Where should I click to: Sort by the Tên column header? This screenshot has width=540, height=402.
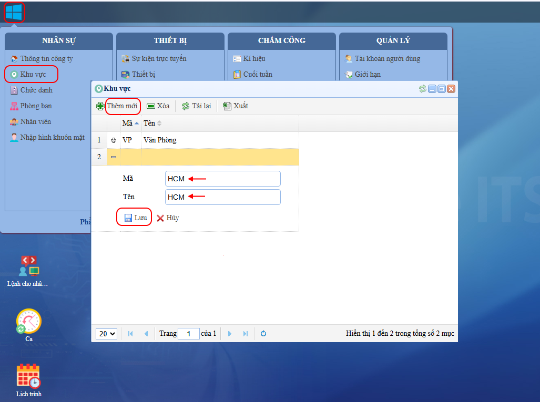coord(149,123)
